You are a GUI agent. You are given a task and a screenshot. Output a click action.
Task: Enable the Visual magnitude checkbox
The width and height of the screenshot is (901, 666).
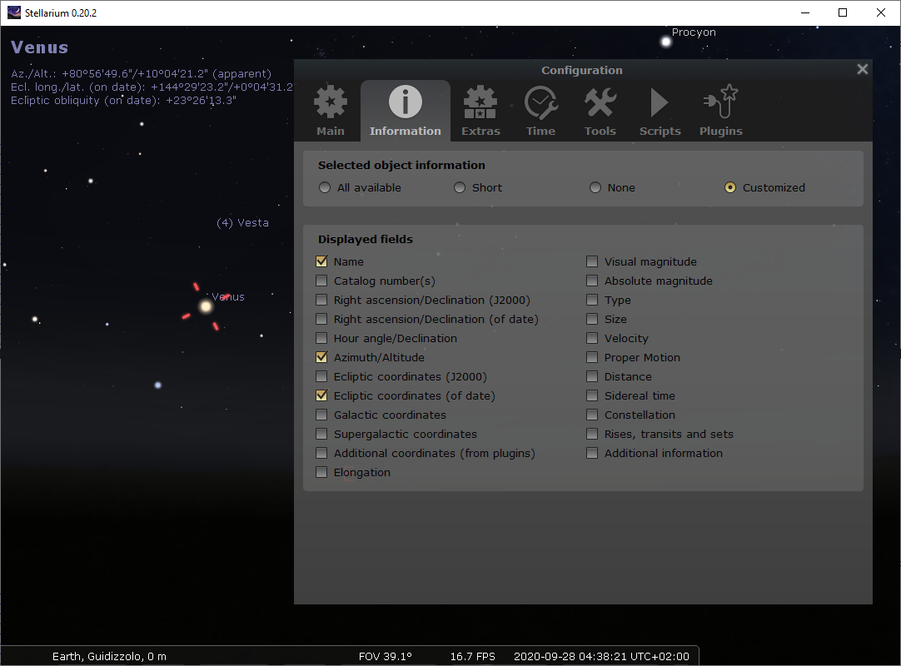[x=592, y=261]
